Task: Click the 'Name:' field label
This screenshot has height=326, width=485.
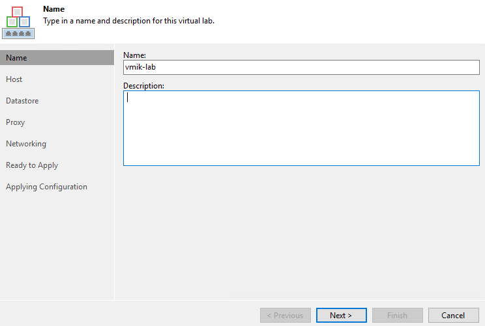Action: click(x=134, y=55)
